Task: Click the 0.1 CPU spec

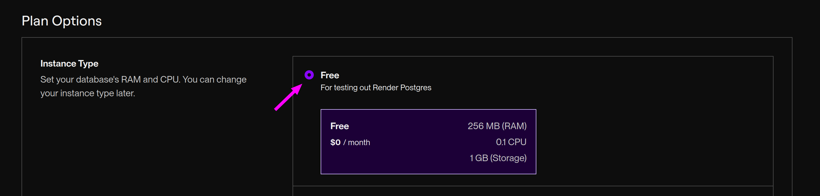Action: (511, 142)
